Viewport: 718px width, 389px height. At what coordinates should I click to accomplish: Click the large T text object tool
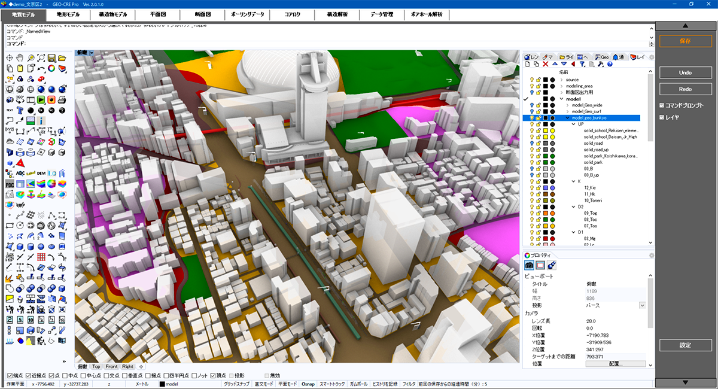pyautogui.click(x=20, y=111)
